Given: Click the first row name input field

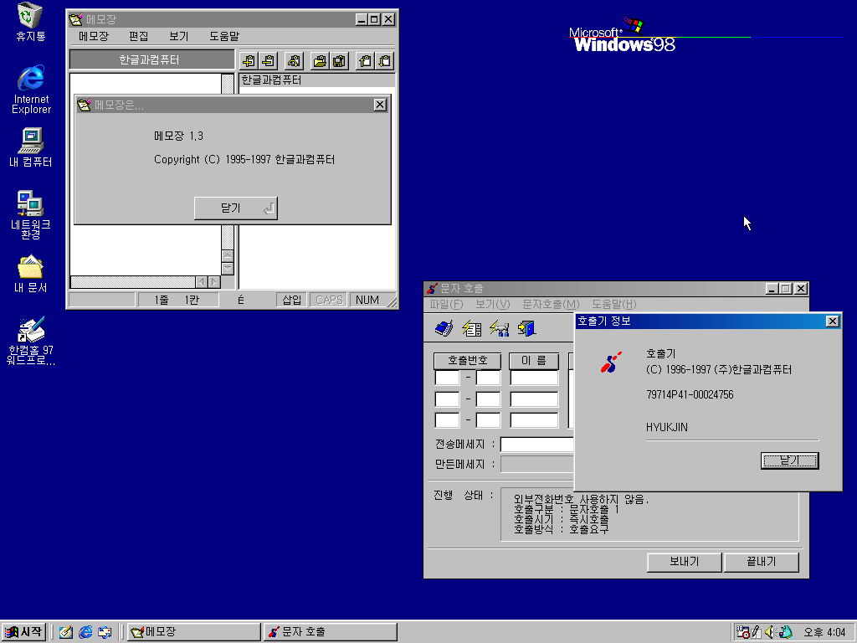Looking at the screenshot, I should 534,378.
